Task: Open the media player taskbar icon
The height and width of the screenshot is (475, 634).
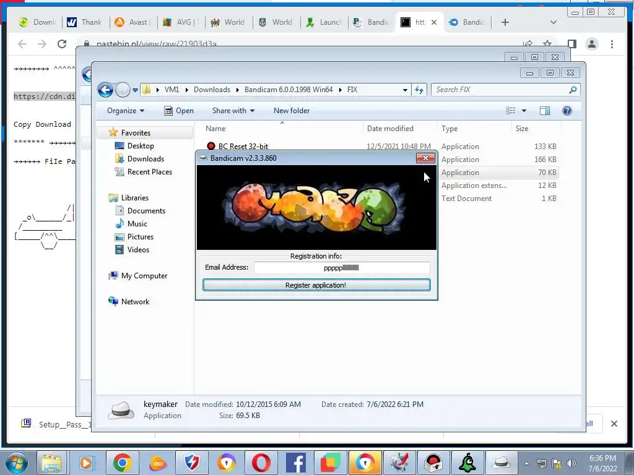Action: click(86, 463)
